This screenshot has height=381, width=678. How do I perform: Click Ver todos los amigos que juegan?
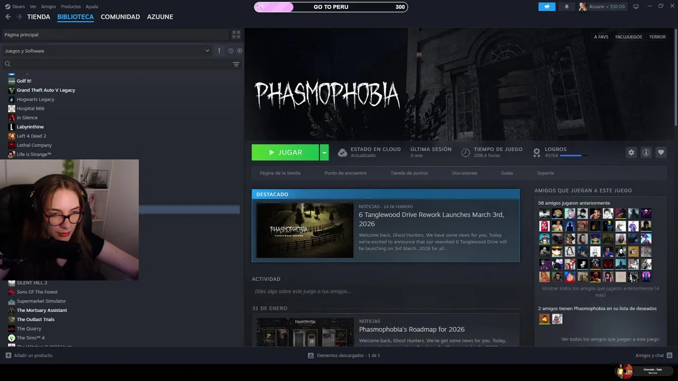click(610, 339)
